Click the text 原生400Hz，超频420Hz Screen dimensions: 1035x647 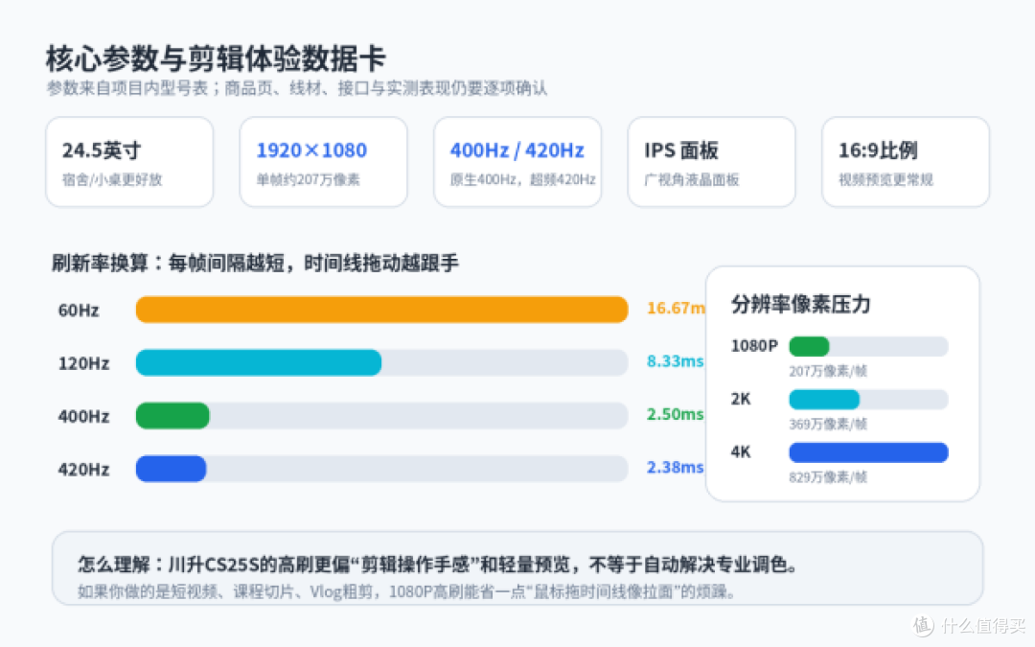point(523,179)
